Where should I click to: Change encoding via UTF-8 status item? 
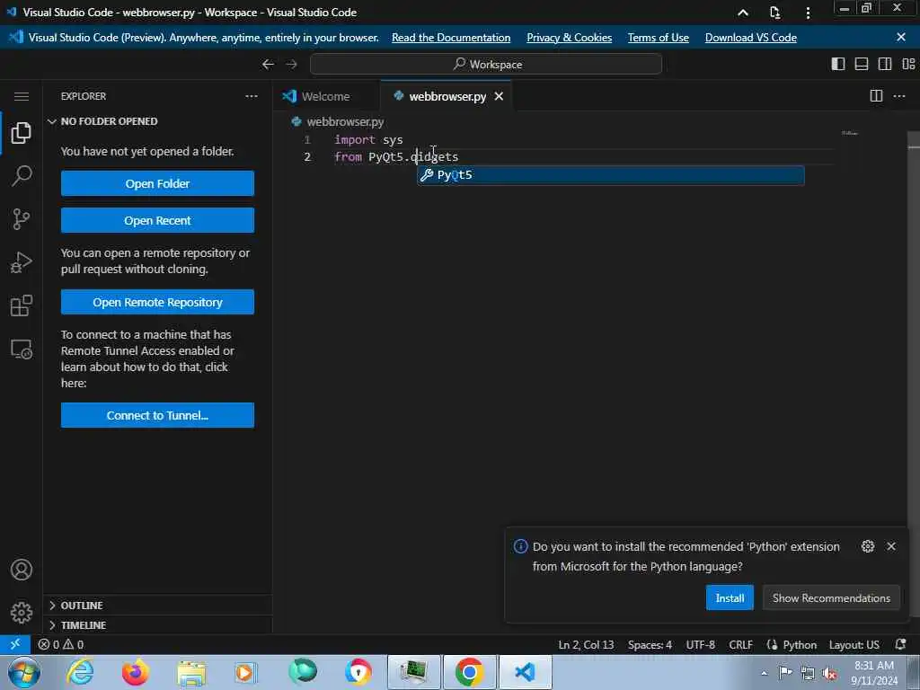(x=700, y=644)
